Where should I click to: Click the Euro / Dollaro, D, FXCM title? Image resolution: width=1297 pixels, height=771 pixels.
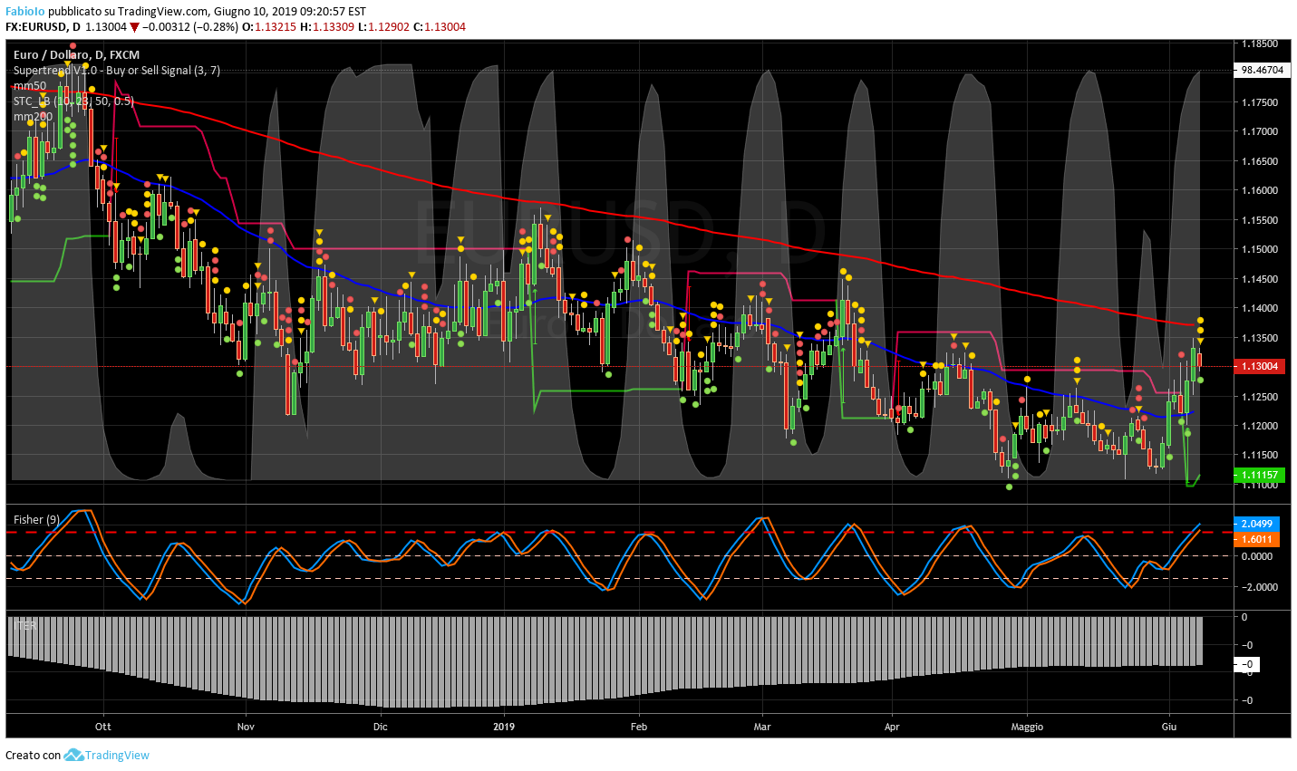76,55
